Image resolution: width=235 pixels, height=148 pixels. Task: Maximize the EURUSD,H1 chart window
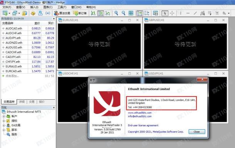[x=130, y=20]
